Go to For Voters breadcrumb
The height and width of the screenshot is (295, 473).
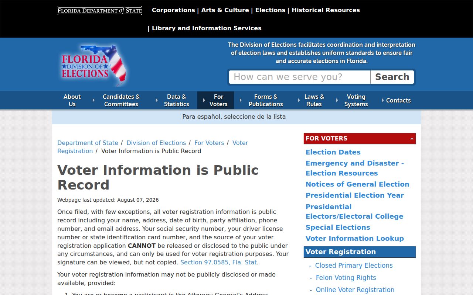point(209,143)
